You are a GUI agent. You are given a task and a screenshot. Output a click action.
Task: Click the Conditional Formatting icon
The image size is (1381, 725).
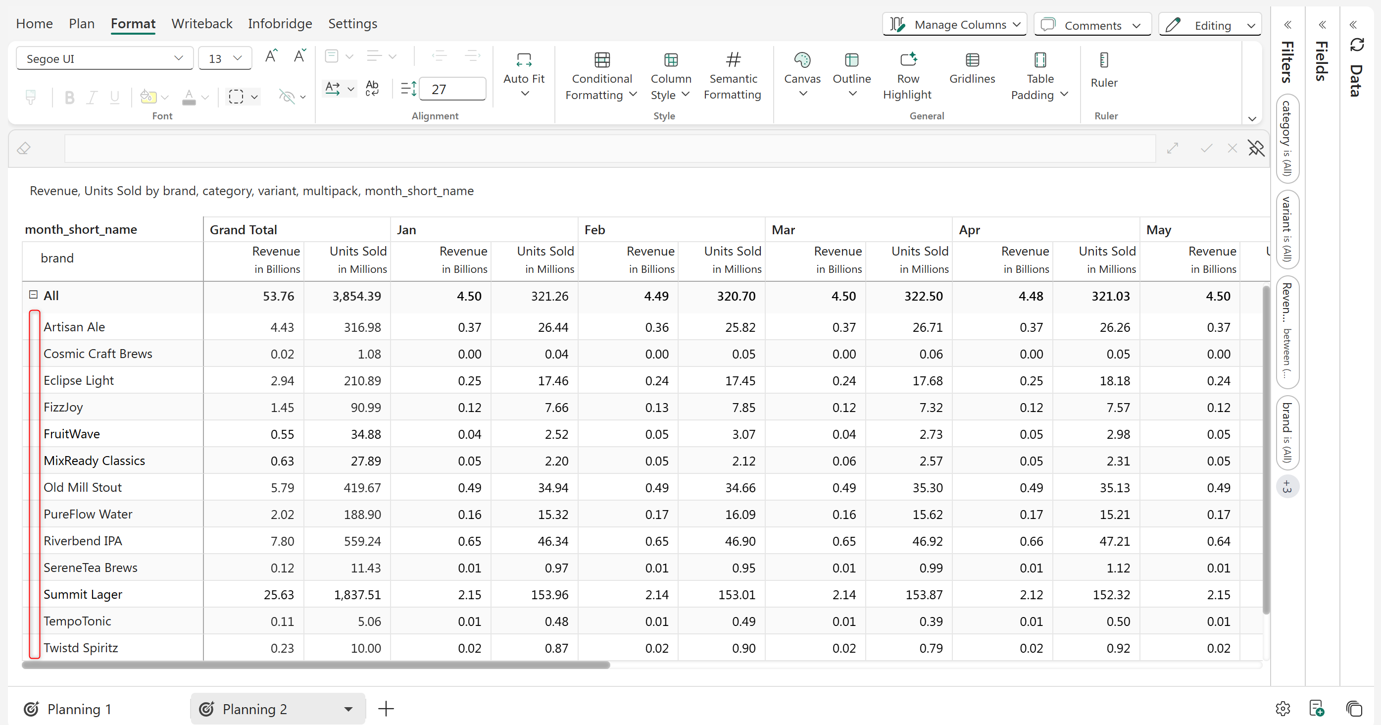click(x=601, y=60)
